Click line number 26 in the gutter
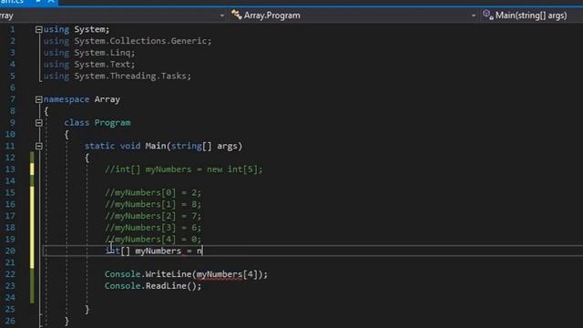This screenshot has width=583, height=328. pyautogui.click(x=10, y=321)
